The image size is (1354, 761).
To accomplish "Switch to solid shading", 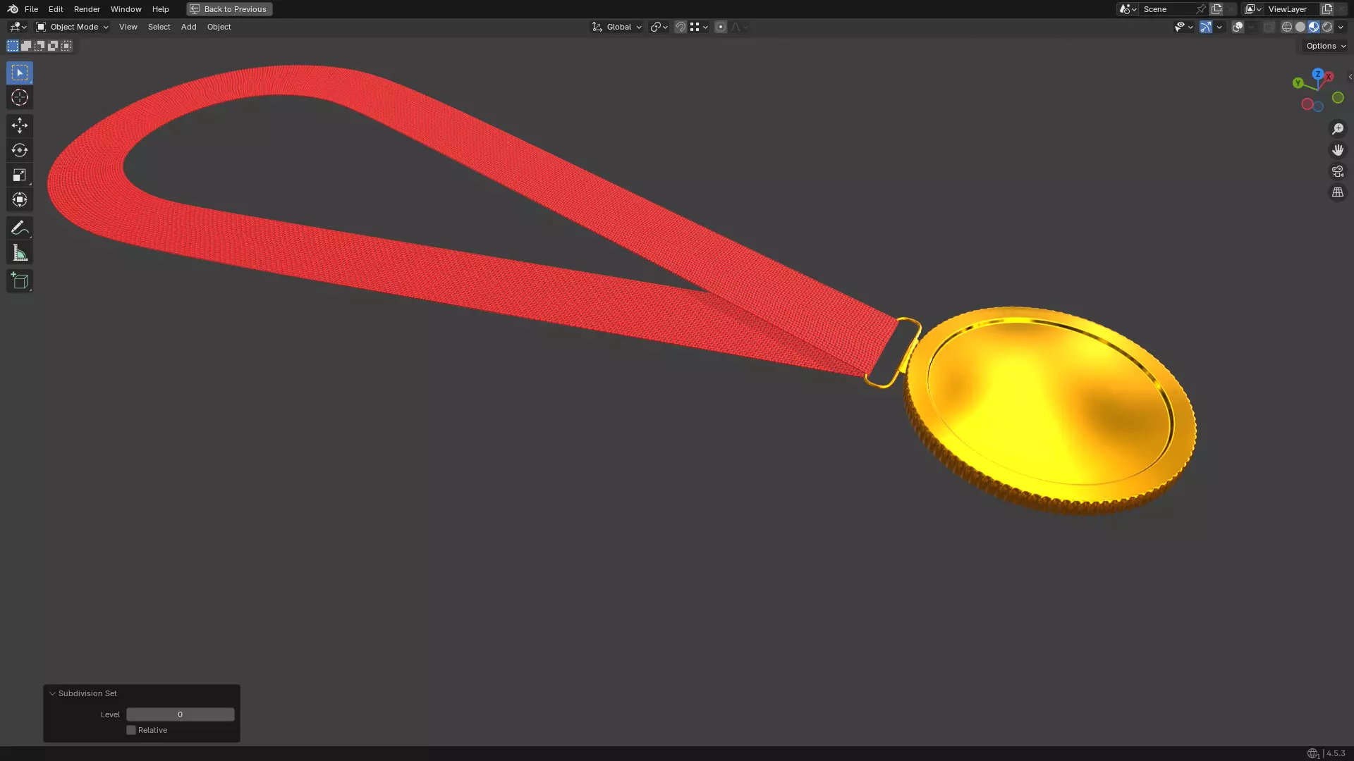I will (1300, 27).
